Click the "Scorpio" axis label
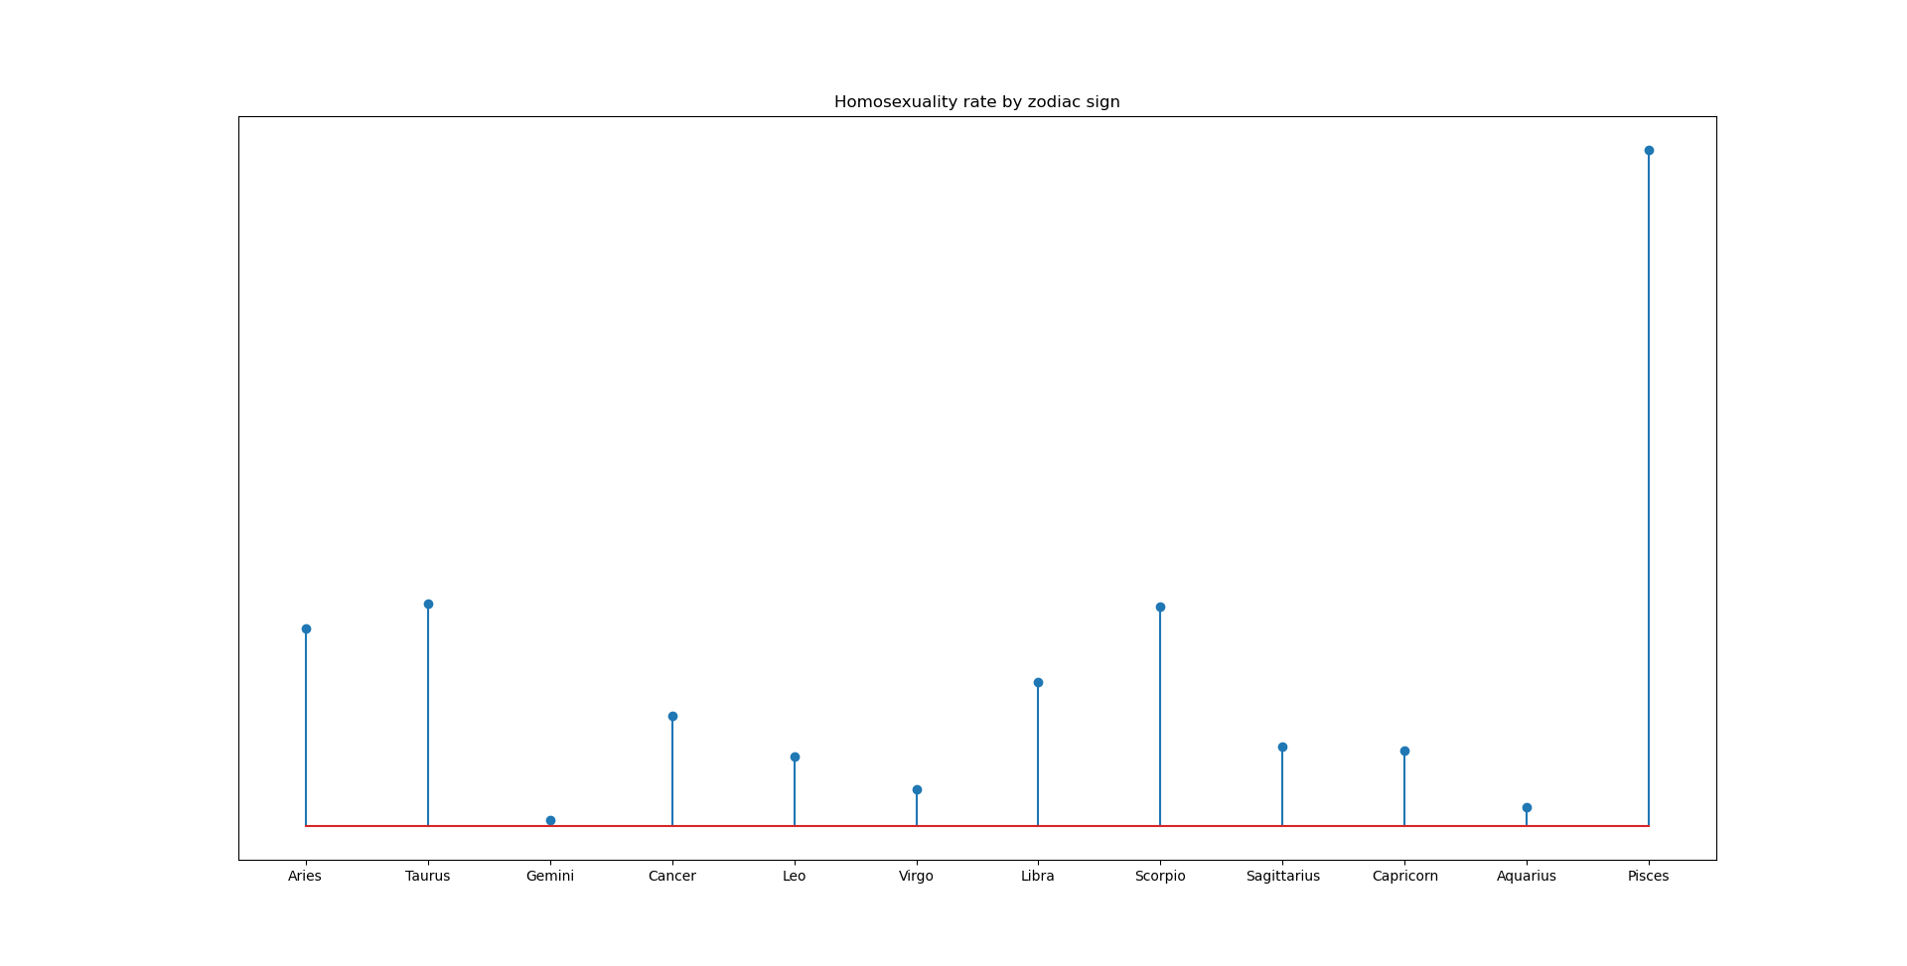 1160,876
